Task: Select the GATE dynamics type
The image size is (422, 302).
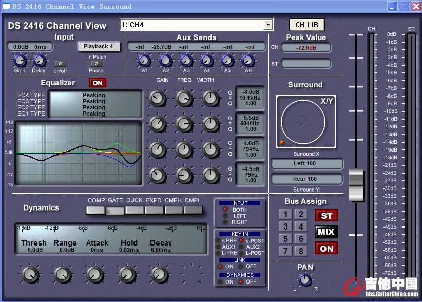Action: pos(115,210)
